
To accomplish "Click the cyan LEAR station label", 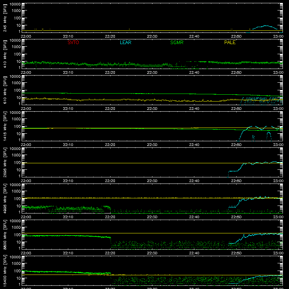I will point(125,42).
